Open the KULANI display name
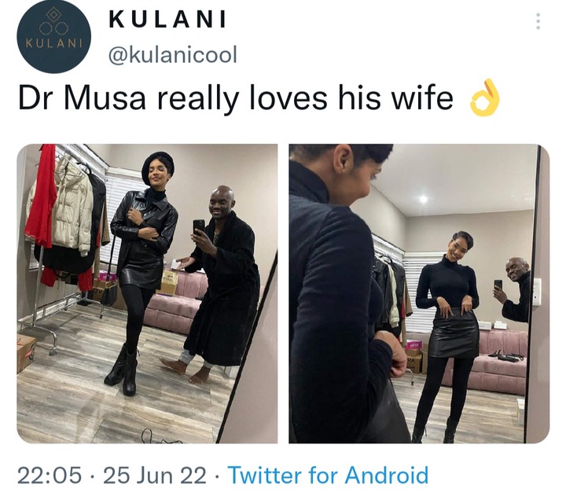Viewport: 566px width, 500px height. [x=167, y=19]
